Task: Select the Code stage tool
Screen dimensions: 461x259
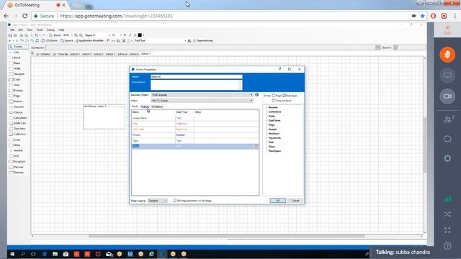Action: click(x=15, y=80)
